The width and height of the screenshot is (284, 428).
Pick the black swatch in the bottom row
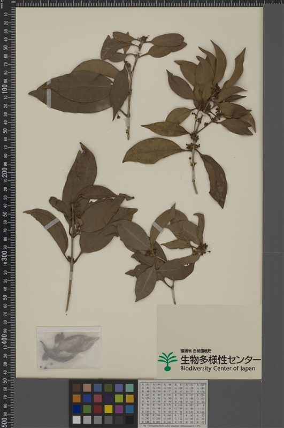(129, 419)
